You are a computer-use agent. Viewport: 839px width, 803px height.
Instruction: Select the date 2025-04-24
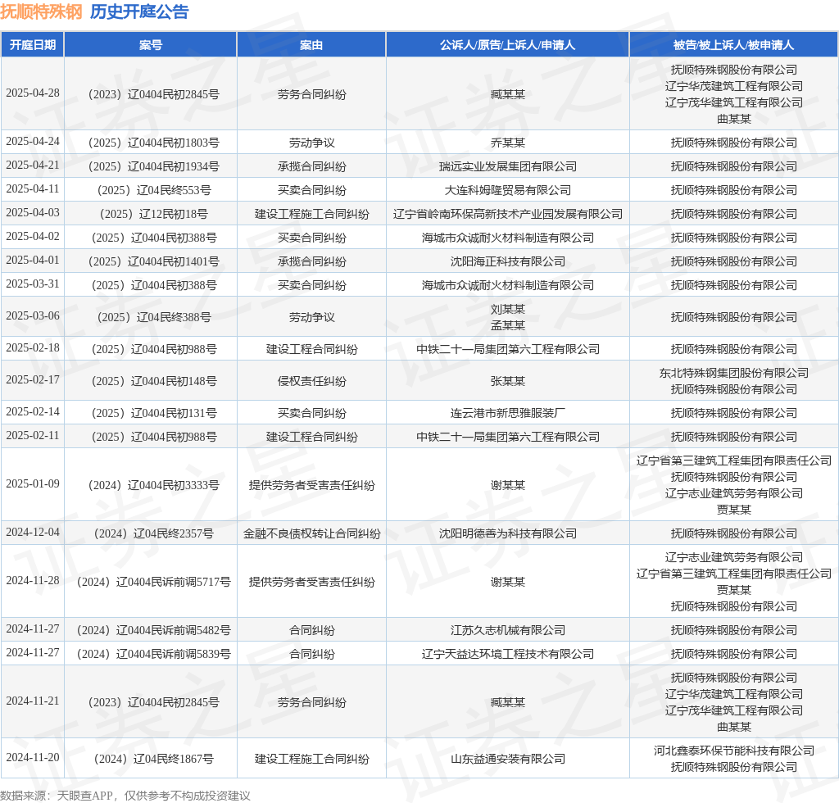pos(33,142)
